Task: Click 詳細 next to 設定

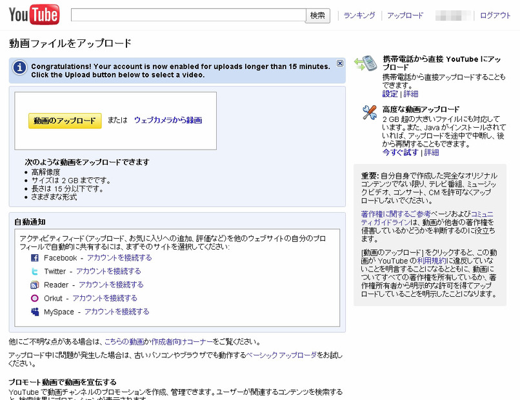Action: point(411,94)
